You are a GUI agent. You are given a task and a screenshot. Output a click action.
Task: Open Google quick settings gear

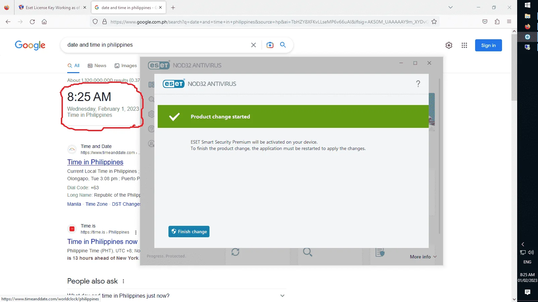[449, 45]
